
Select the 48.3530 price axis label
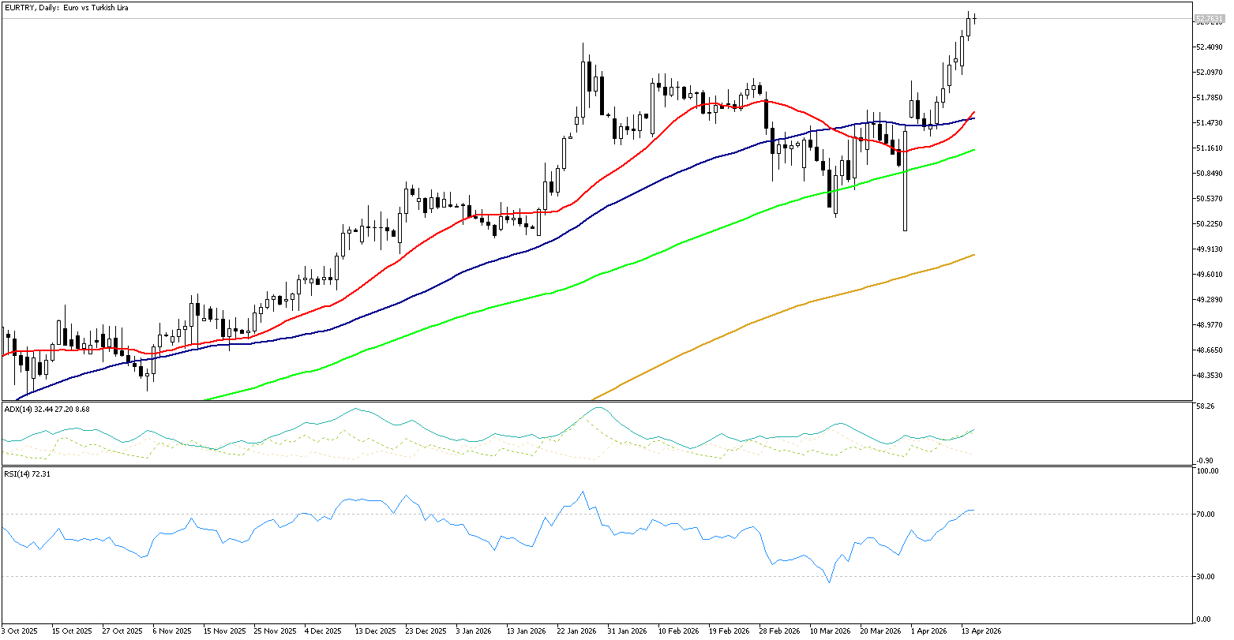[x=1210, y=376]
